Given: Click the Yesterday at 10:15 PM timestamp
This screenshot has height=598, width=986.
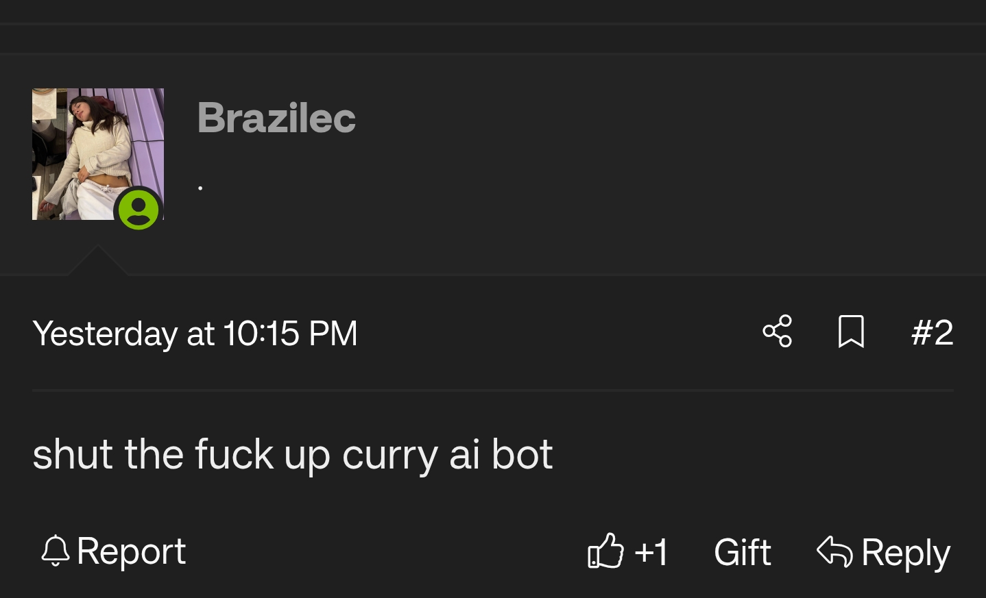Looking at the screenshot, I should tap(195, 334).
